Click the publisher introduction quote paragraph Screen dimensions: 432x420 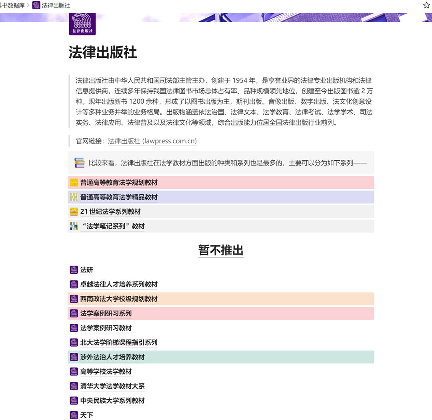click(224, 101)
